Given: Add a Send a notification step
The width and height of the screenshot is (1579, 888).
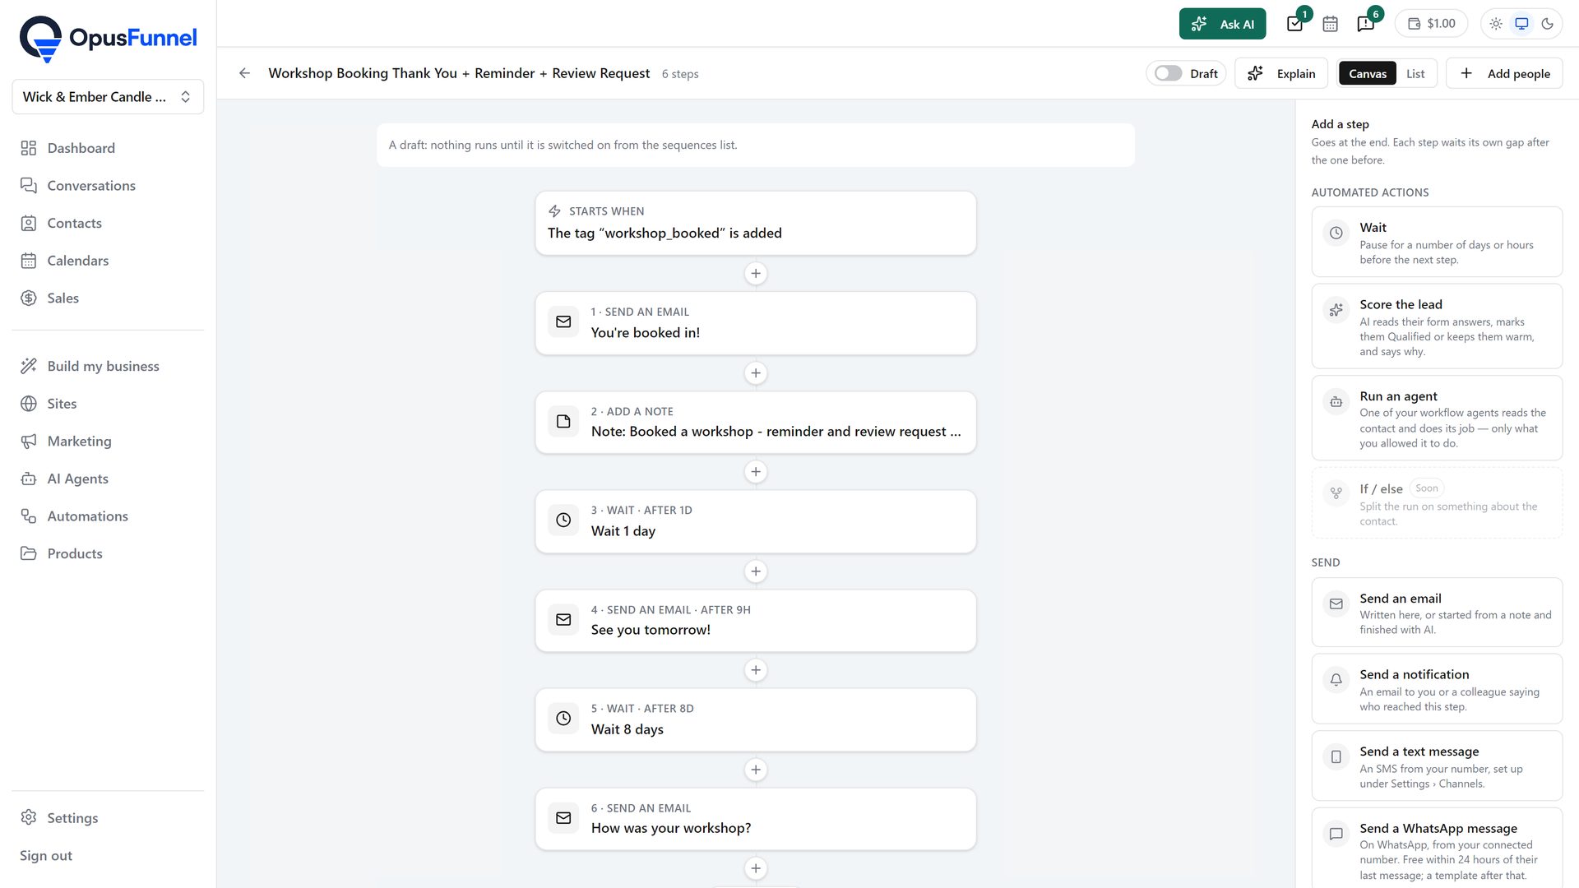Looking at the screenshot, I should pos(1437,689).
